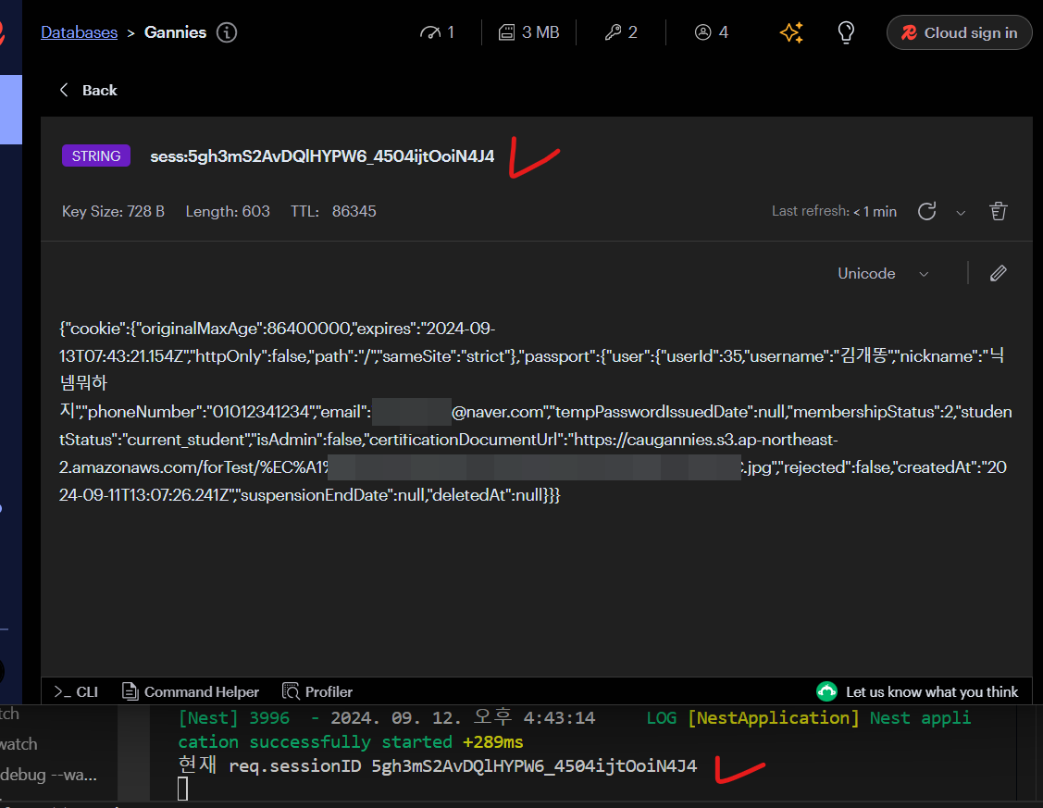Click the Cloud sign in button

[x=959, y=32]
